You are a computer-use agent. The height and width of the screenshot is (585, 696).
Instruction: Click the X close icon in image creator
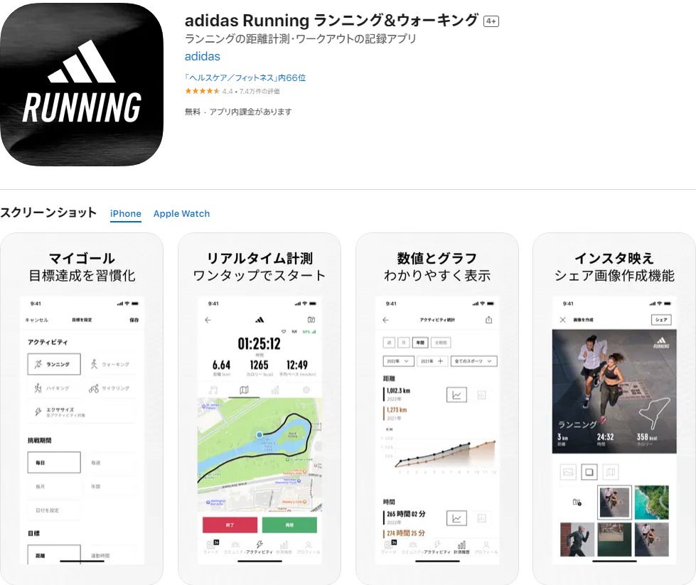point(563,320)
